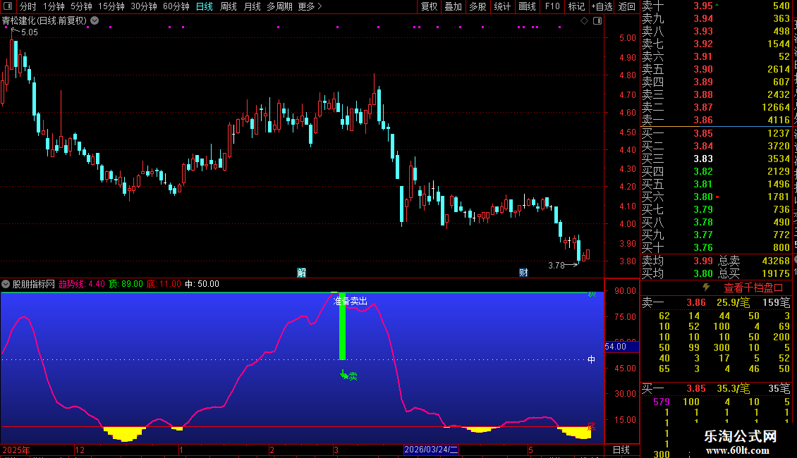Viewport: 797px width, 458px height.
Task: Switch to the 分时 intraday view
Action: [x=28, y=6]
